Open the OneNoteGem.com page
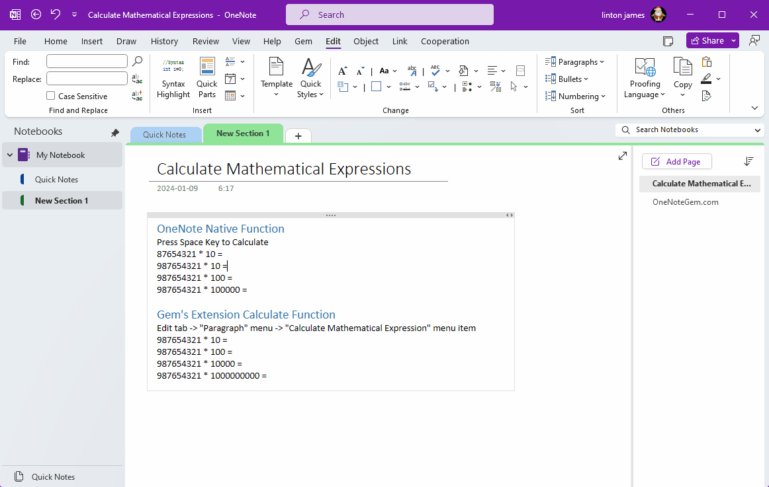Screen dimensions: 769x487 tap(685, 202)
